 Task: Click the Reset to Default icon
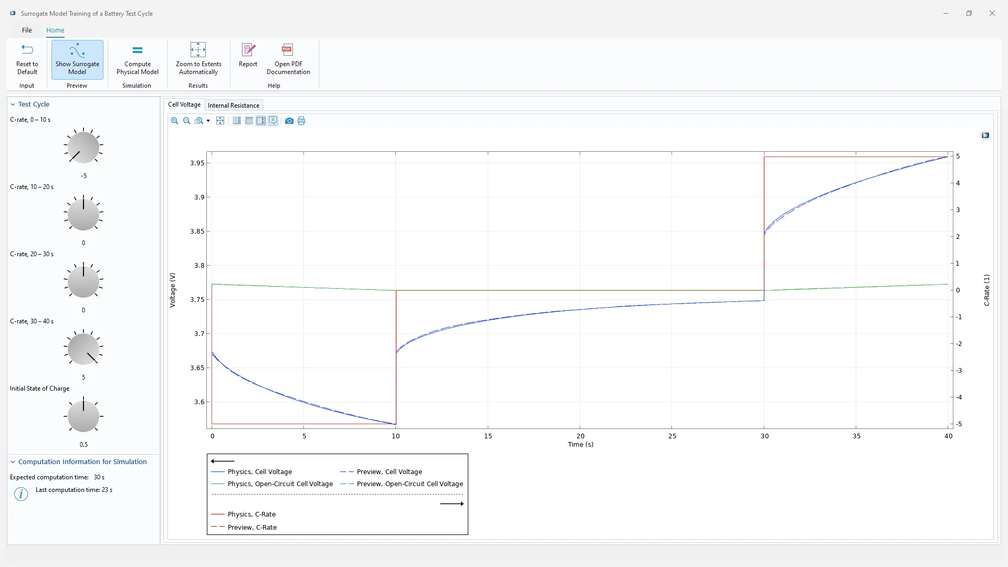(27, 59)
